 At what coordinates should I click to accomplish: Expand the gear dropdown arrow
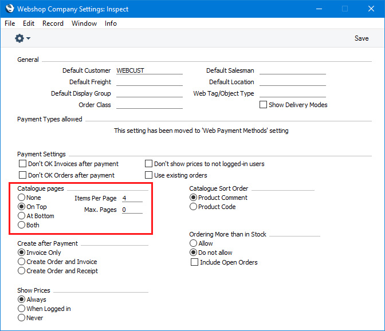click(28, 38)
